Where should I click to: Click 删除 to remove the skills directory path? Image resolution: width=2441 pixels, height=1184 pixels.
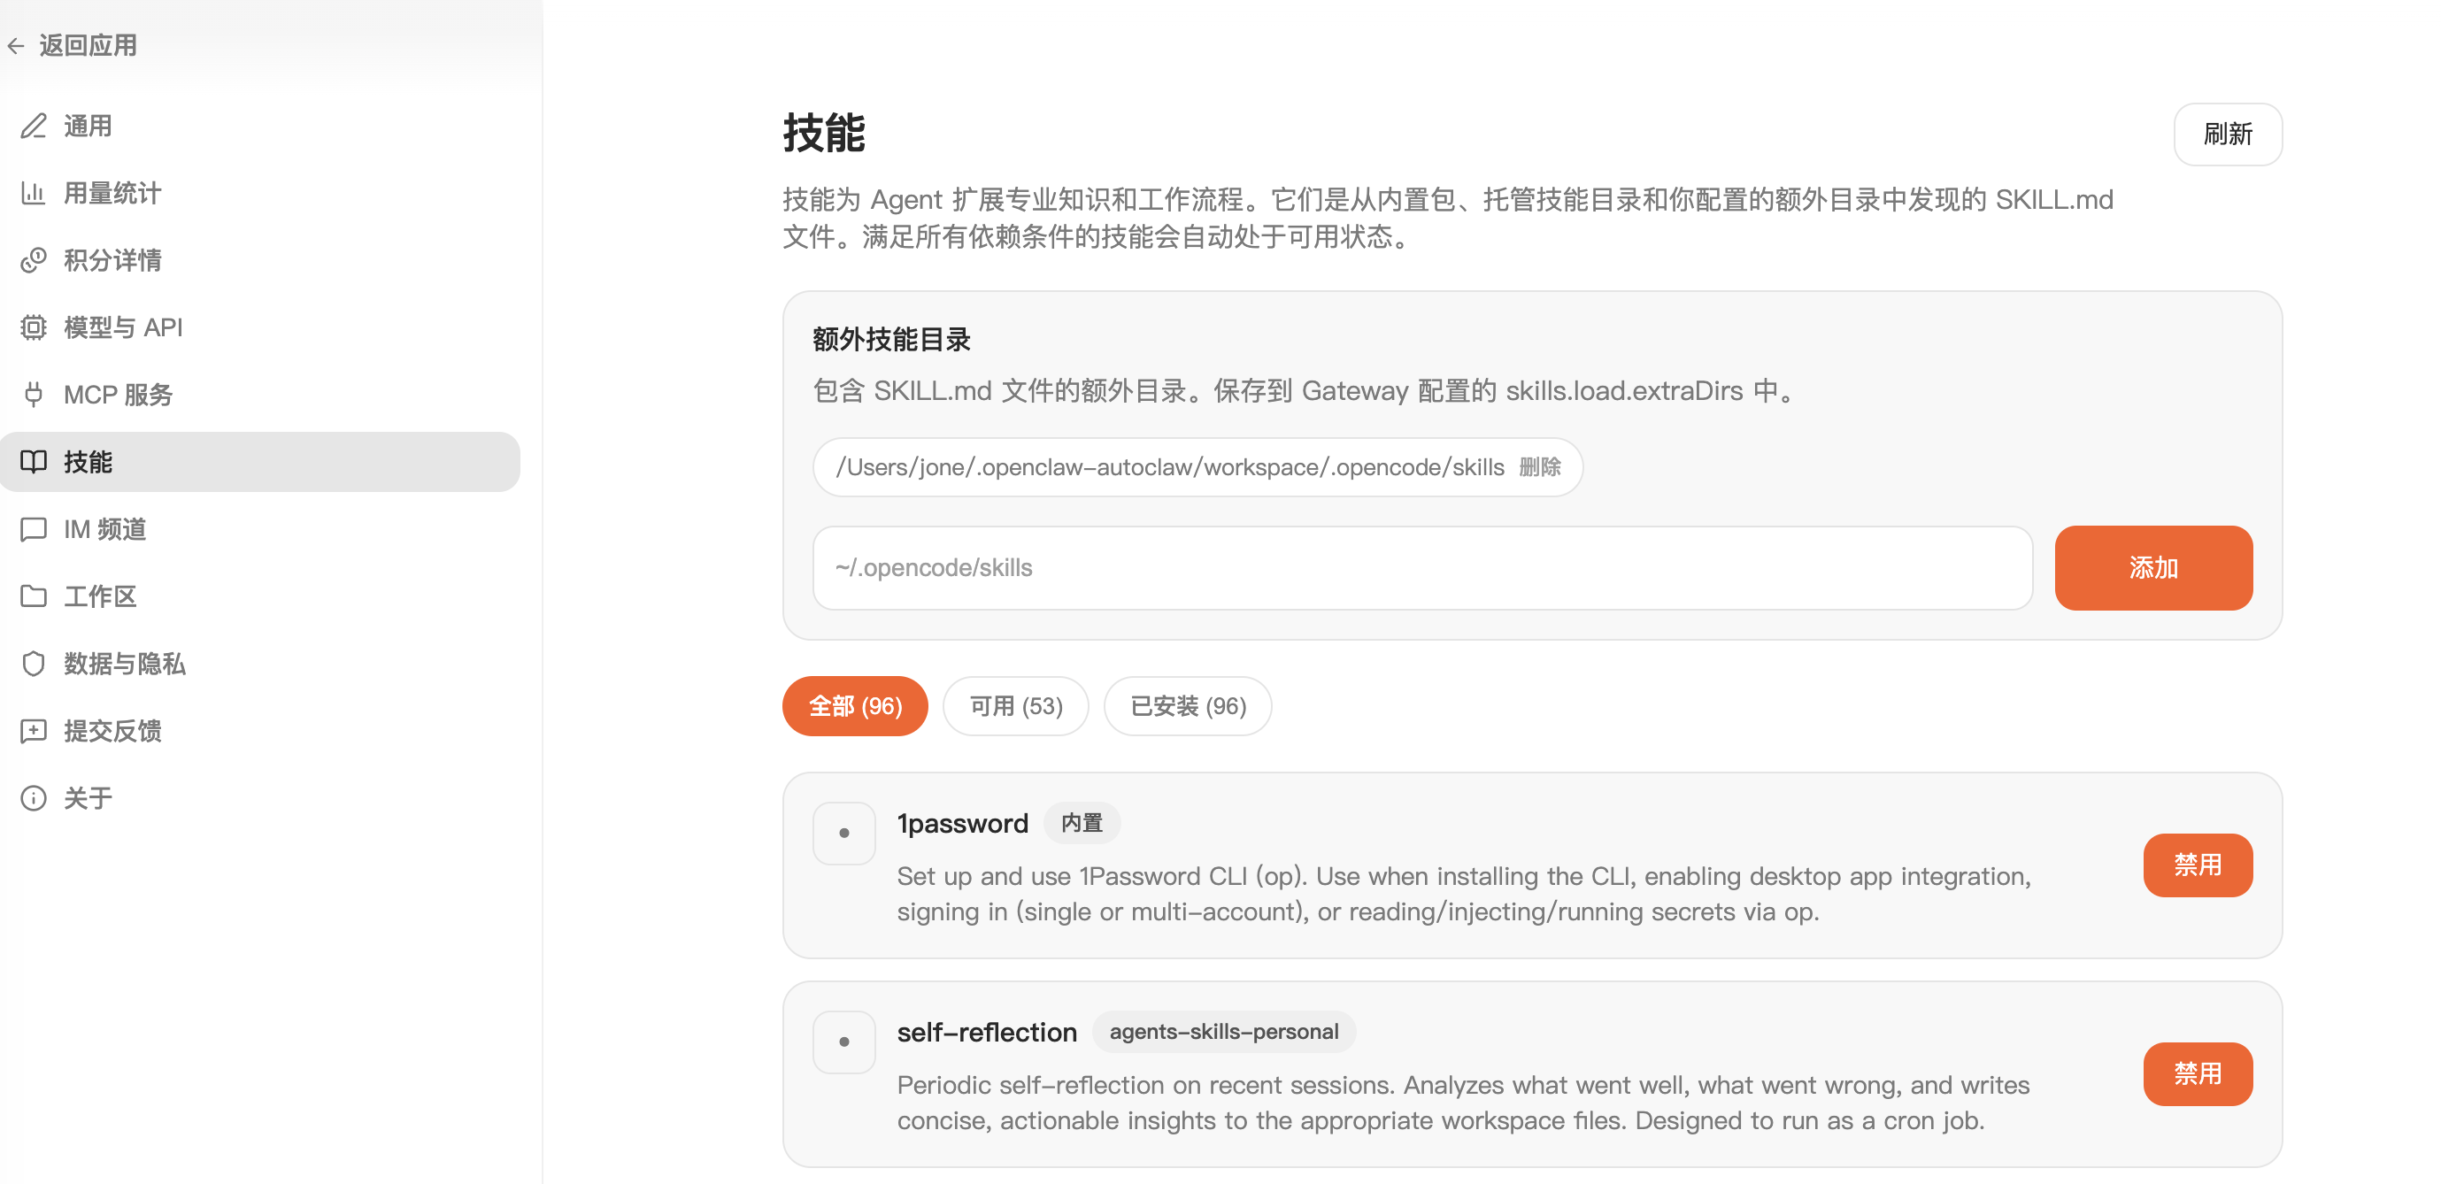[x=1539, y=467]
